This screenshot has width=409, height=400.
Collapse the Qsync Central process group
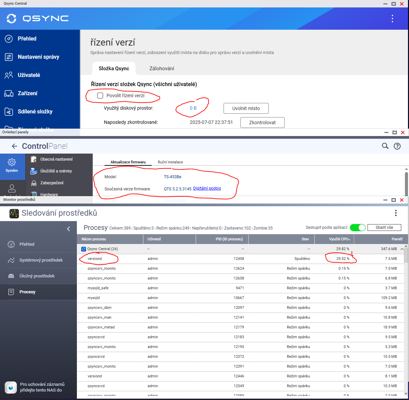(x=402, y=249)
